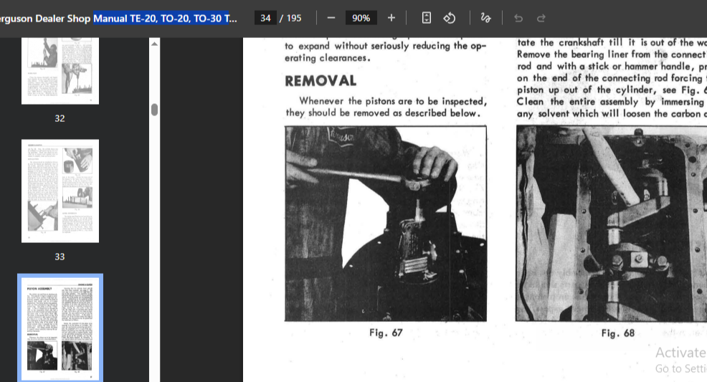Click the total page count 195
The image size is (707, 382).
[294, 18]
